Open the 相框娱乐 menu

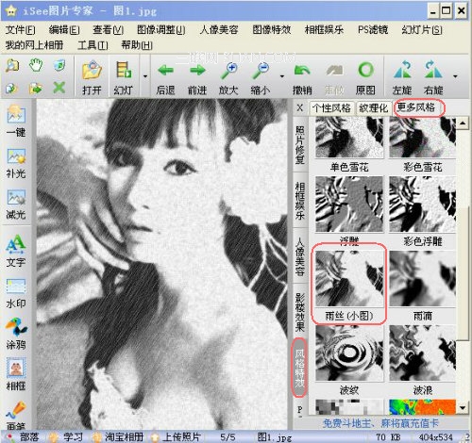coord(324,30)
